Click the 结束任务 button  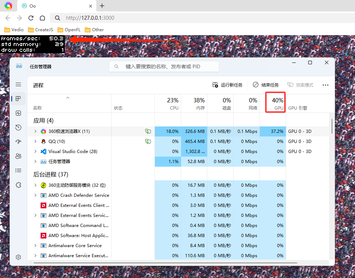point(266,85)
